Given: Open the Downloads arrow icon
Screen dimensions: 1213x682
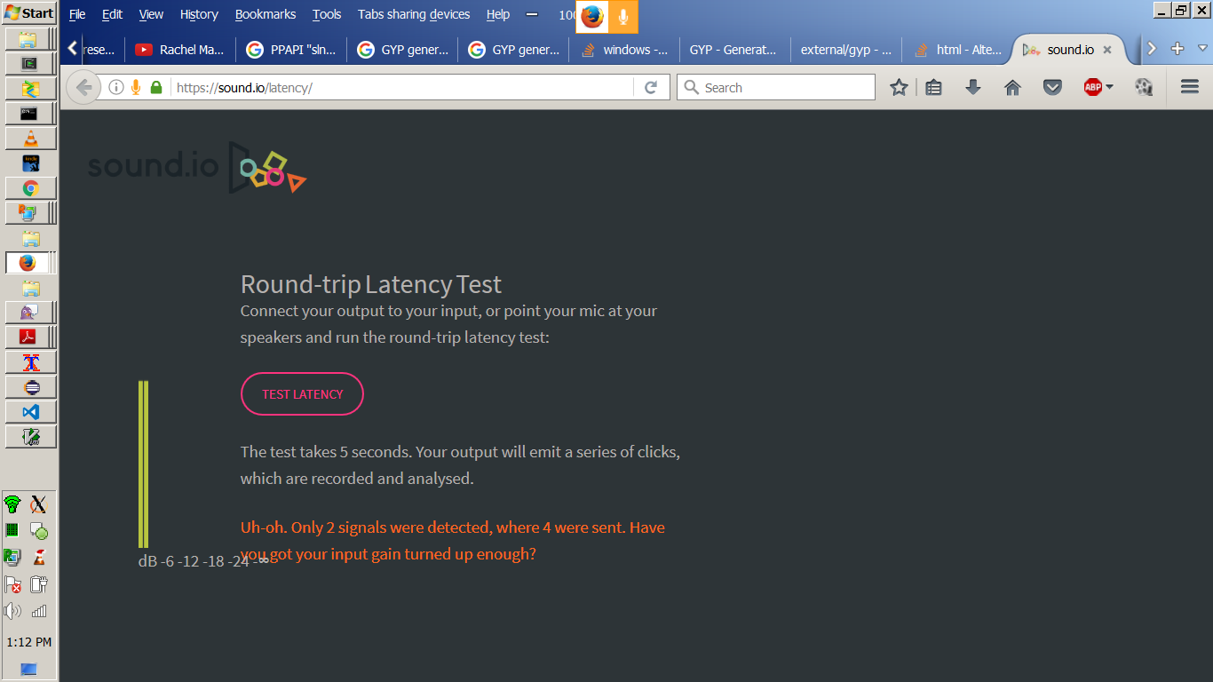Looking at the screenshot, I should (973, 87).
